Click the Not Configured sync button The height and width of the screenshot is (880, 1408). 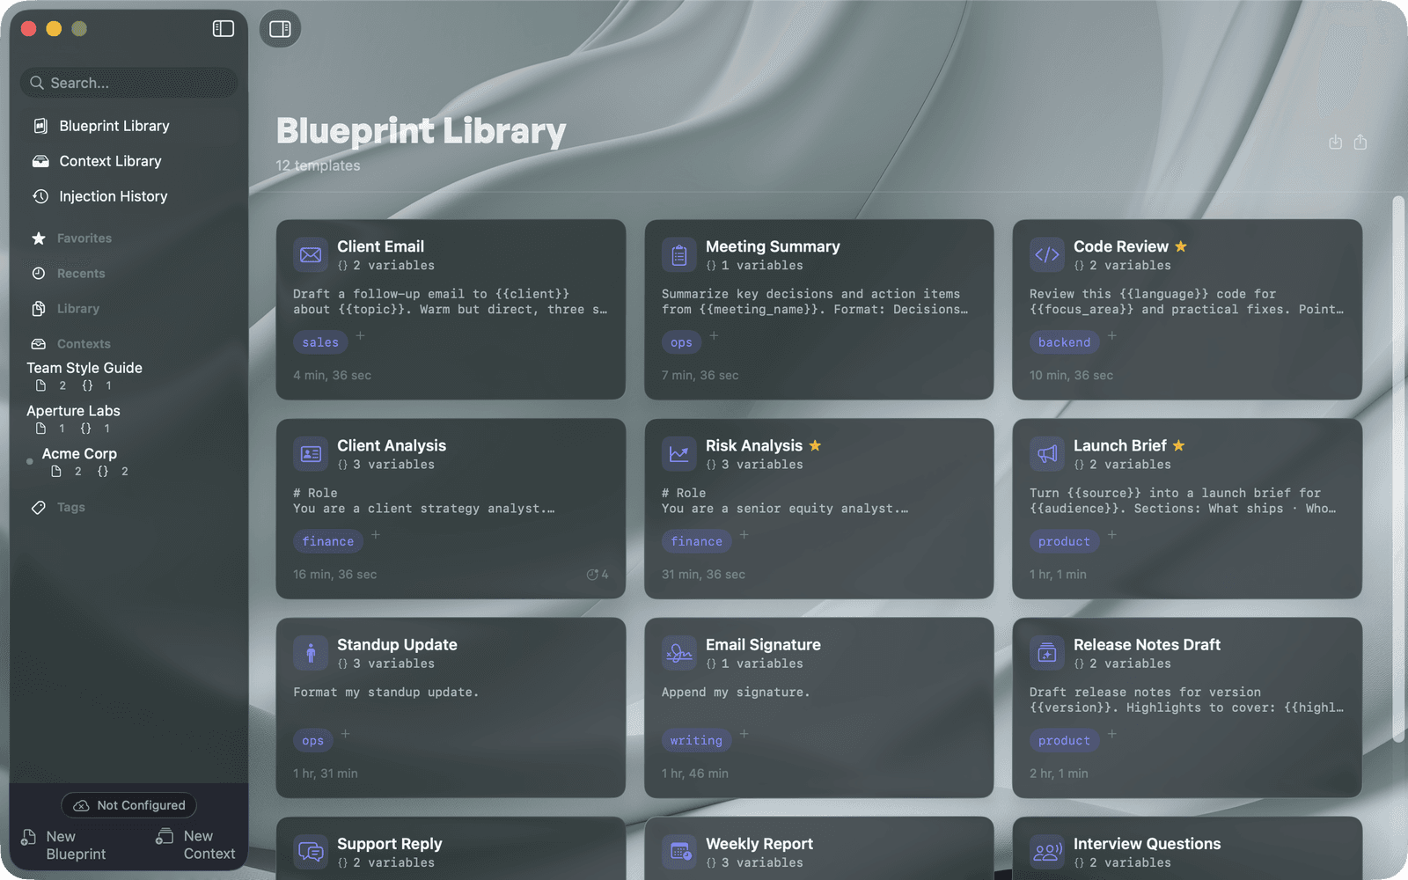pyautogui.click(x=129, y=805)
